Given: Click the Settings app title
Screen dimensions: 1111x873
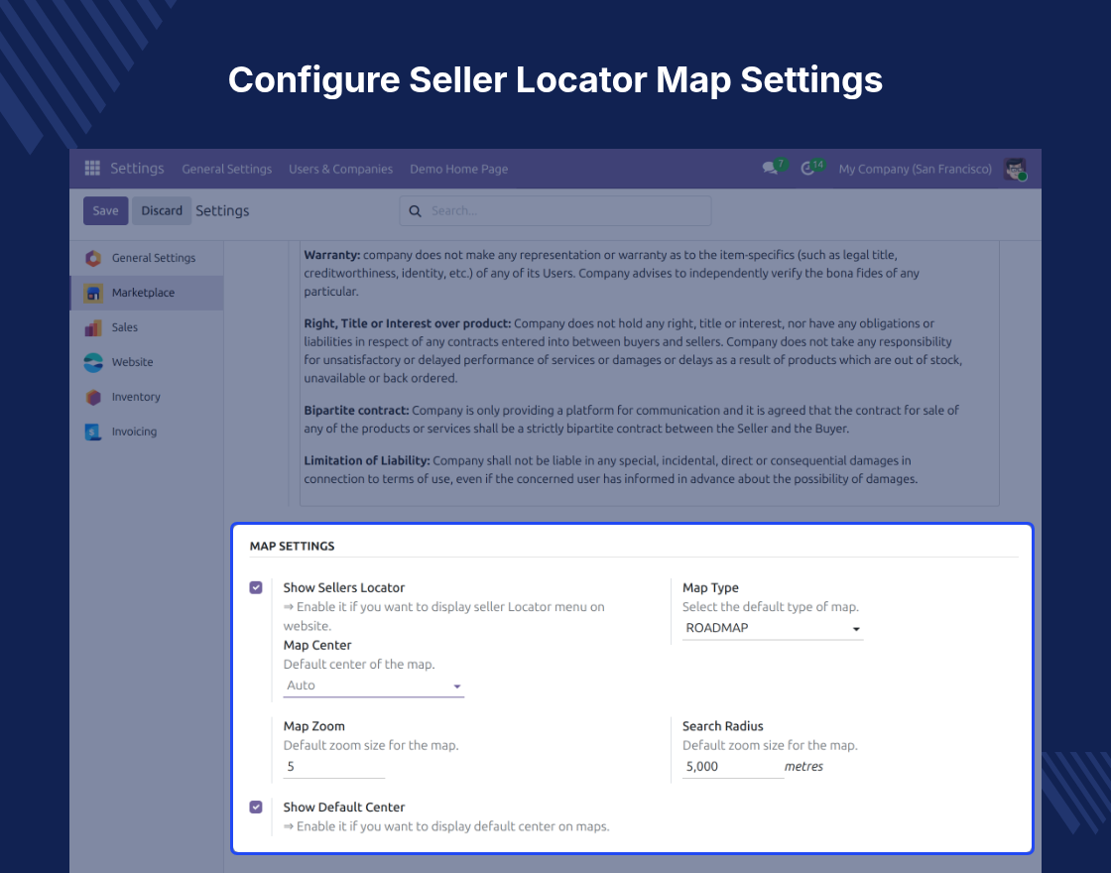Looking at the screenshot, I should (137, 168).
